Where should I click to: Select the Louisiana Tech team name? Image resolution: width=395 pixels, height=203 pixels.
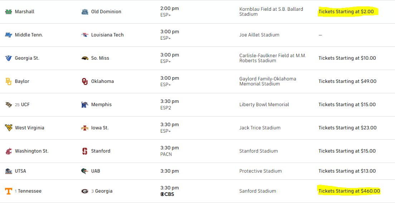tap(107, 35)
